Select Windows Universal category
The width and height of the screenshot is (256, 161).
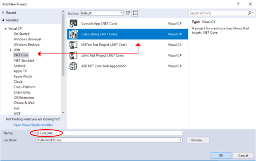pos(27,39)
